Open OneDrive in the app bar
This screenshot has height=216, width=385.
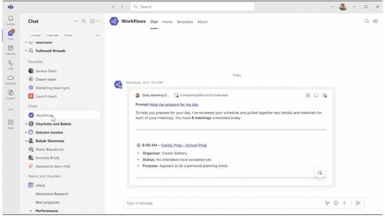(11, 79)
